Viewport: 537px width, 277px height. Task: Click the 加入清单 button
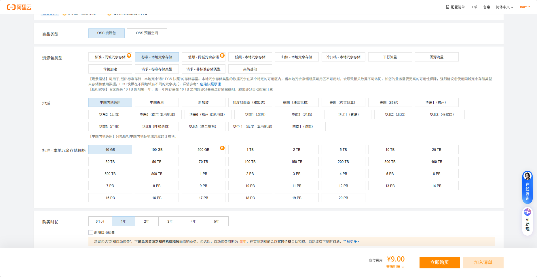483,263
